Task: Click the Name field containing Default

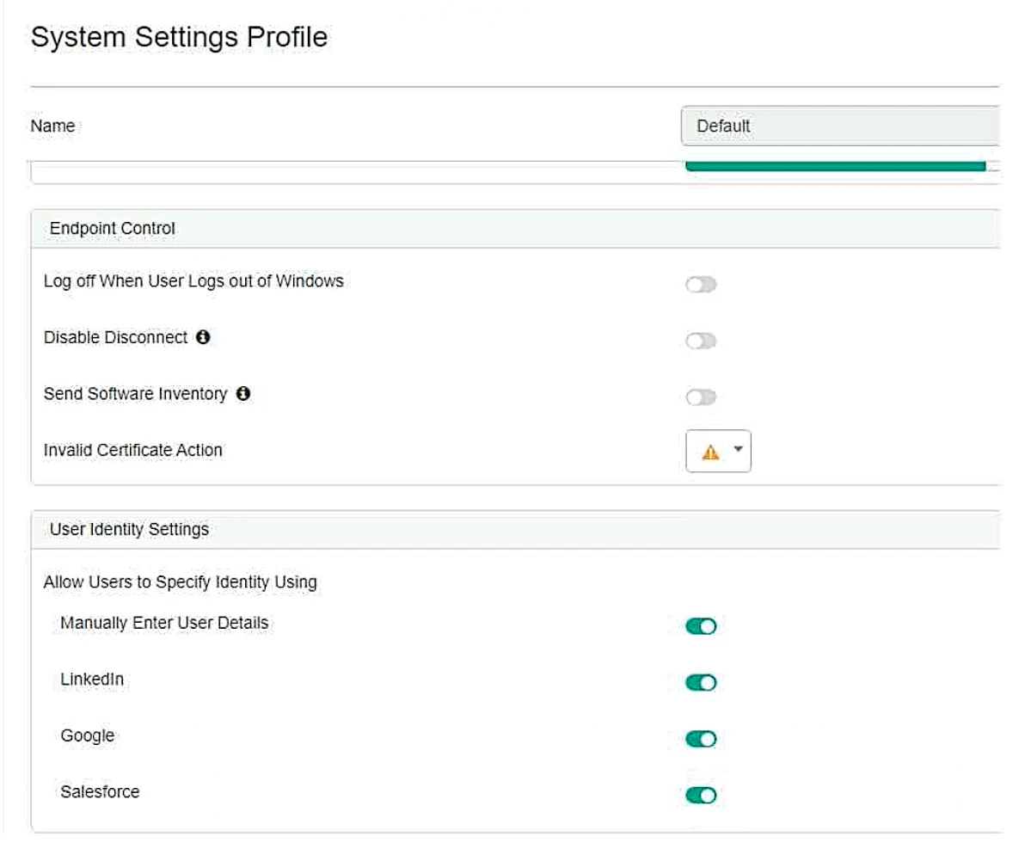Action: pos(838,126)
